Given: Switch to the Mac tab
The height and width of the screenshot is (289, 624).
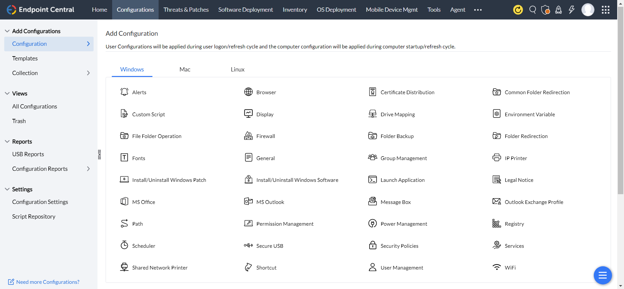Looking at the screenshot, I should coord(185,69).
